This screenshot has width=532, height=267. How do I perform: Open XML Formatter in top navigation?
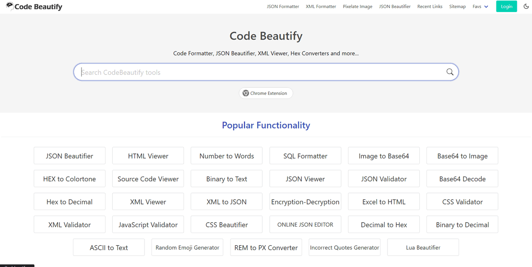pos(321,7)
